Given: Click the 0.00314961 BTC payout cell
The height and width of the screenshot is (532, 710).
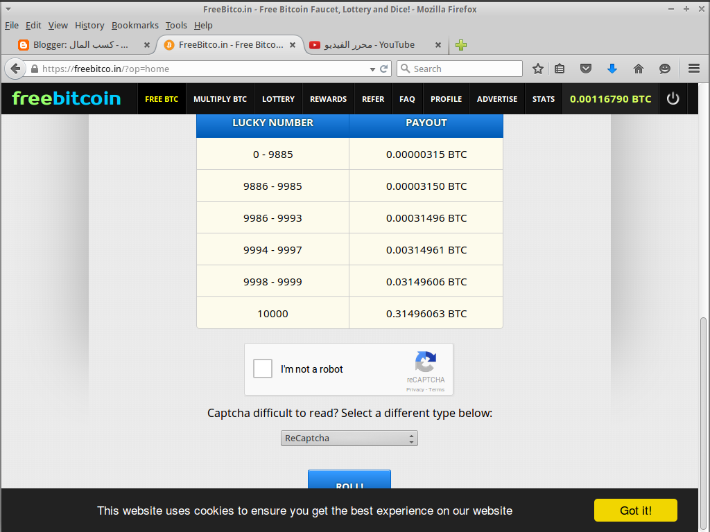Looking at the screenshot, I should 426,249.
